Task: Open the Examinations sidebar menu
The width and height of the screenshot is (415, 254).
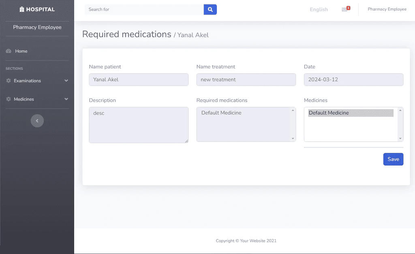Action: pyautogui.click(x=37, y=80)
